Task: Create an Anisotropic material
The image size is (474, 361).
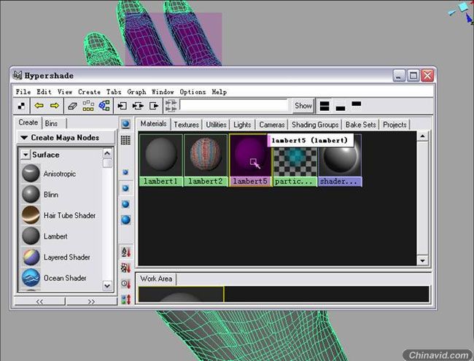Action: (49, 174)
